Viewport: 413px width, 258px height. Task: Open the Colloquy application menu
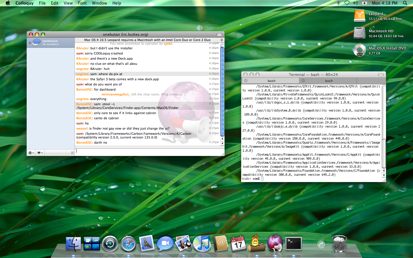click(x=24, y=3)
